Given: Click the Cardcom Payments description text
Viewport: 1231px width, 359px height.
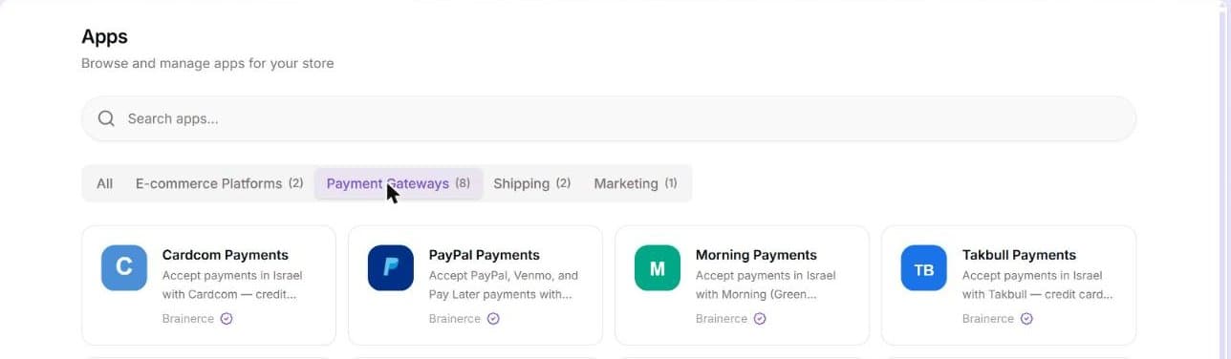Looking at the screenshot, I should click(232, 285).
